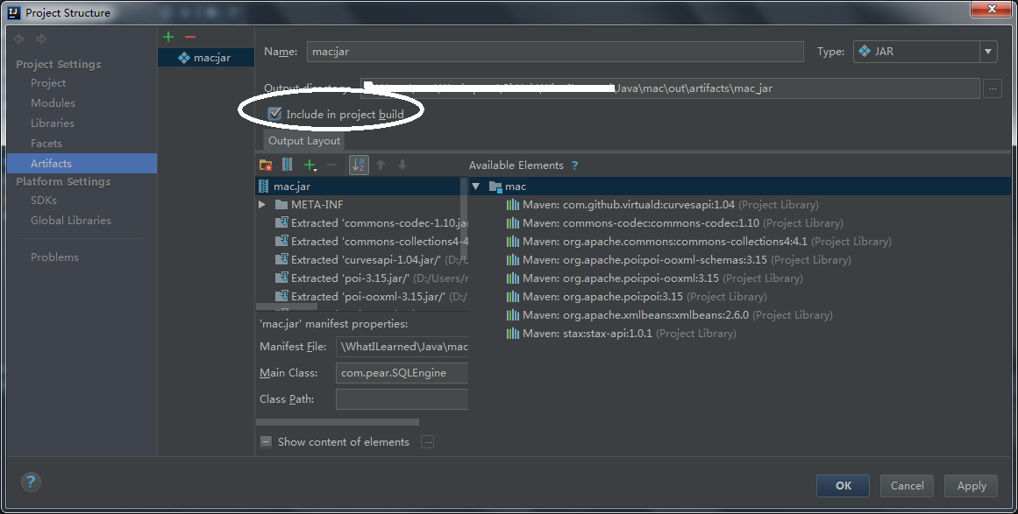The image size is (1018, 514).
Task: Open the Libraries settings page
Action: point(53,123)
